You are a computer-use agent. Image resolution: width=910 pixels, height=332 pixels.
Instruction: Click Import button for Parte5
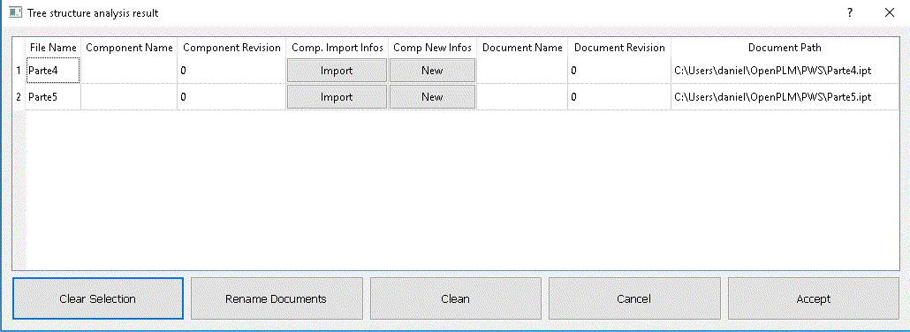pos(337,97)
